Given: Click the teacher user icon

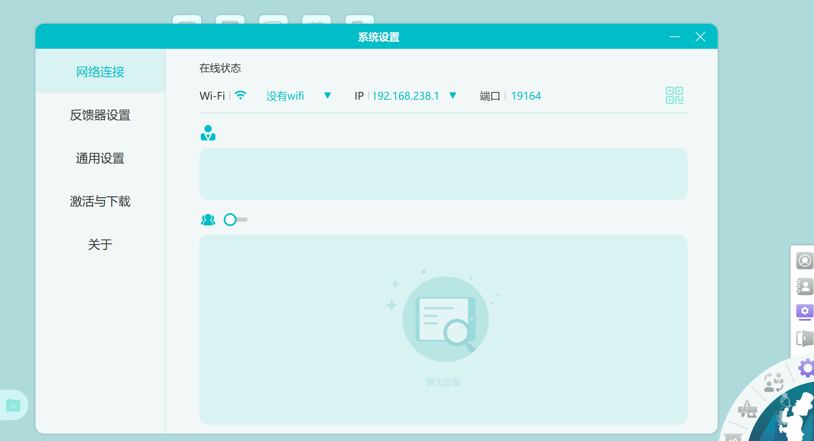Looking at the screenshot, I should (208, 133).
